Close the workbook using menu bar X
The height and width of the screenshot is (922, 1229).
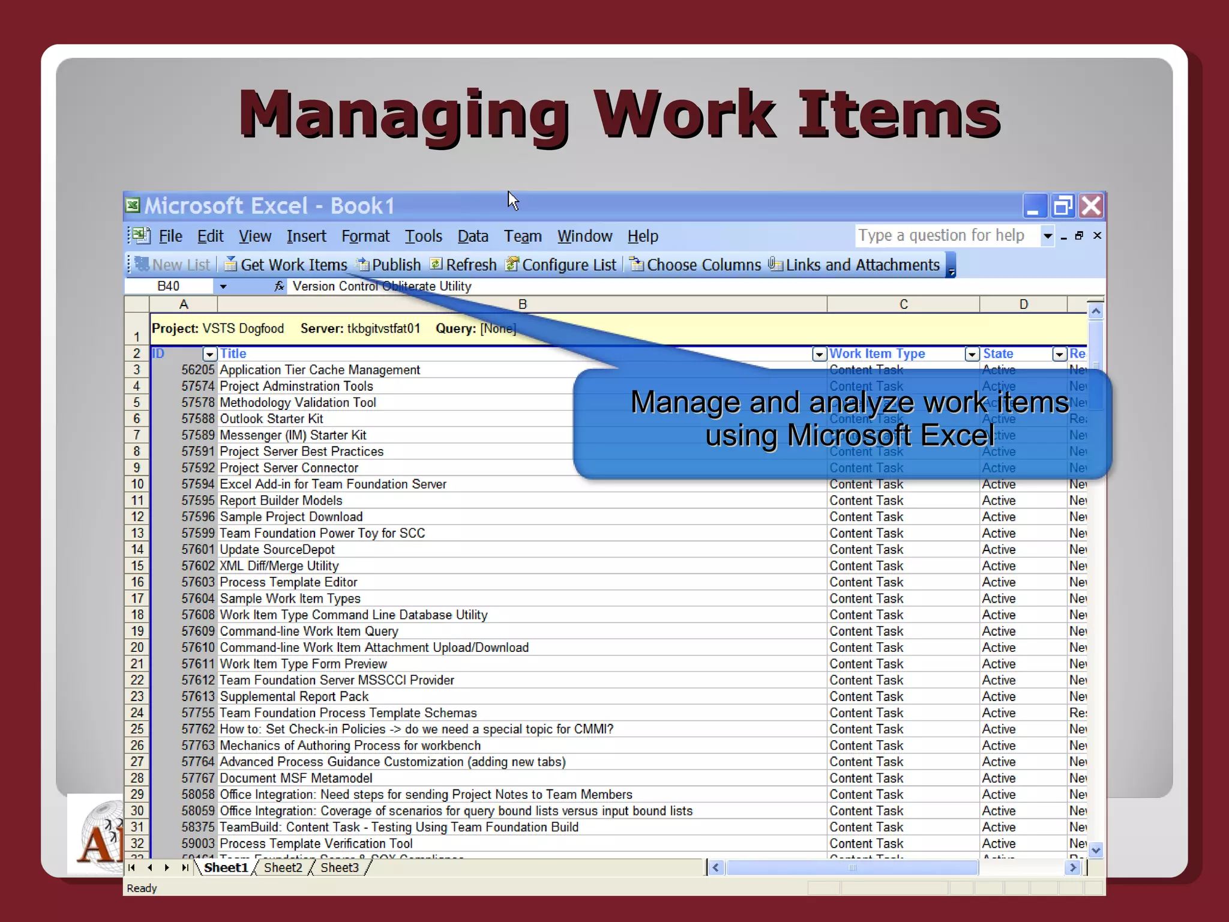pos(1098,236)
